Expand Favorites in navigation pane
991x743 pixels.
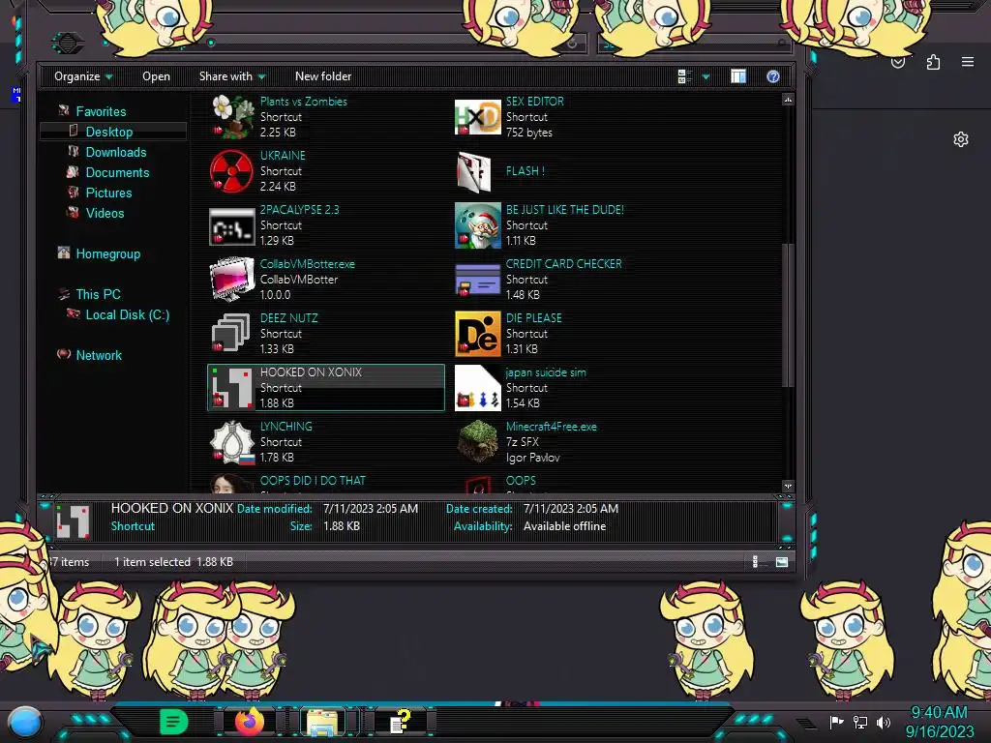101,111
